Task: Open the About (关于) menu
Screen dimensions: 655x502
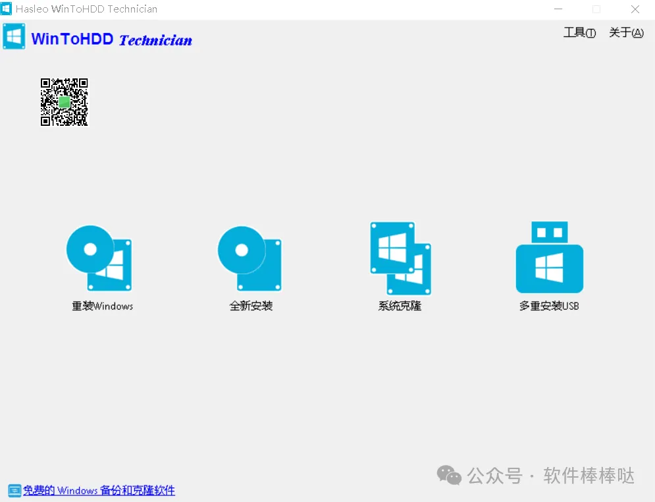Action: click(626, 32)
